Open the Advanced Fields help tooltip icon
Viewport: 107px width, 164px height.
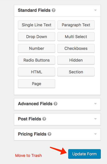point(56,104)
